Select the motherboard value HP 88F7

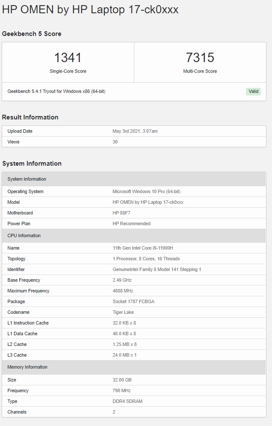click(x=121, y=213)
